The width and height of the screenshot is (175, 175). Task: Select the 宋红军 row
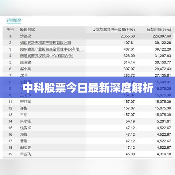pyautogui.click(x=88, y=102)
